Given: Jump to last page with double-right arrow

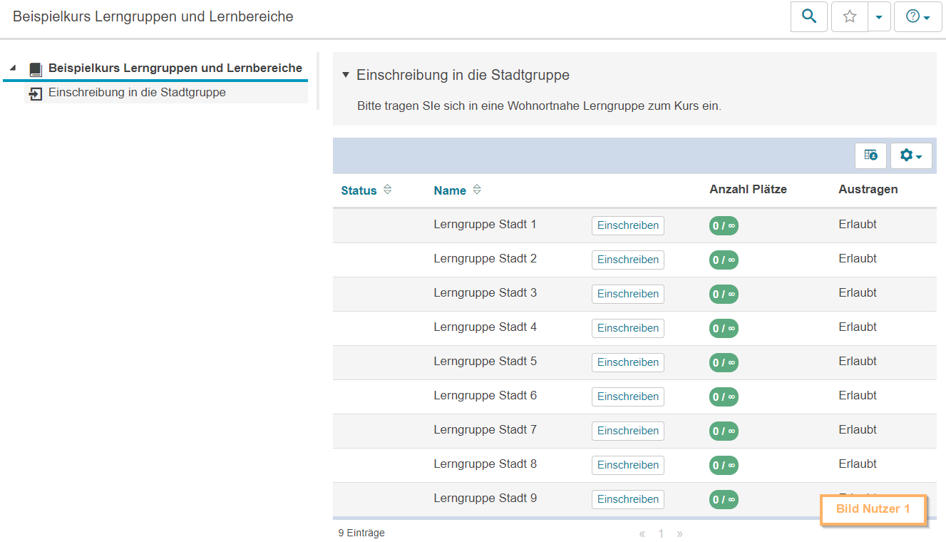Looking at the screenshot, I should 679,533.
